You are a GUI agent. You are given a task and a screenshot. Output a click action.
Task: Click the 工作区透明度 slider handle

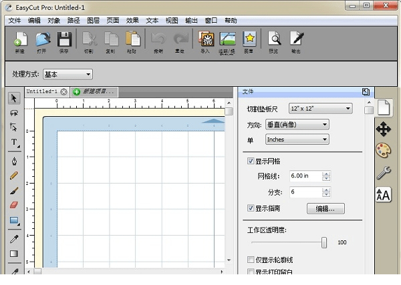point(324,242)
